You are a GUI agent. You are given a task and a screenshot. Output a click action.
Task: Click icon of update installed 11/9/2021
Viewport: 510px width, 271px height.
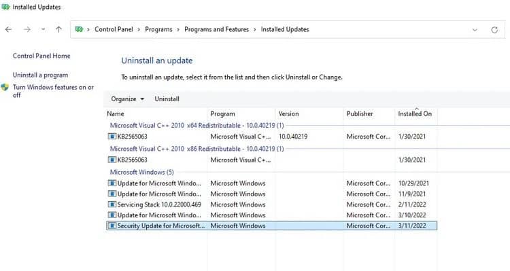coord(112,194)
